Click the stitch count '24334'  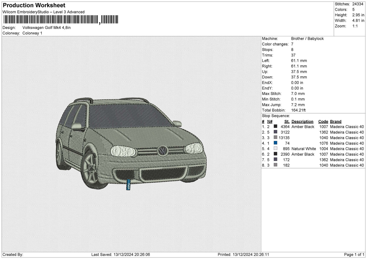click(358, 4)
